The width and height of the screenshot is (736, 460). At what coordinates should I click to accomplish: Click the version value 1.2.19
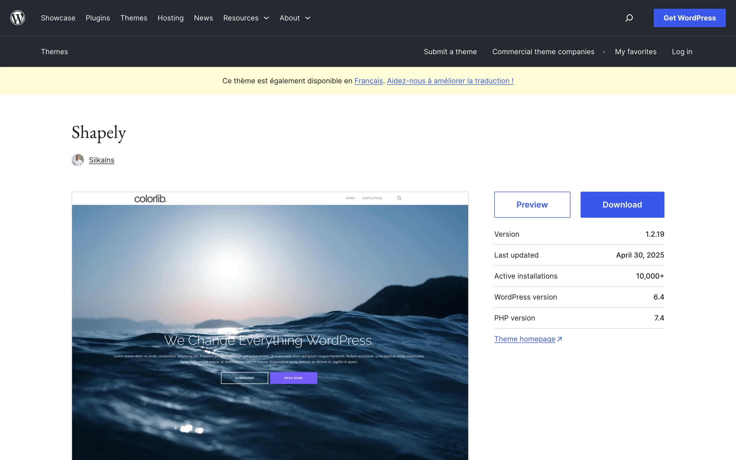tap(655, 234)
